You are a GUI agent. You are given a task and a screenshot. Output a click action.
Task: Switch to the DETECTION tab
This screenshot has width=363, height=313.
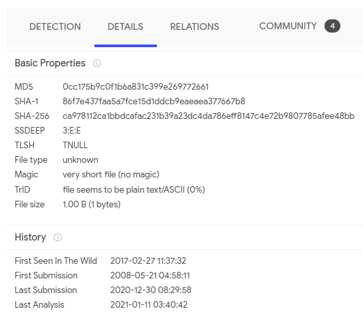[x=55, y=27]
